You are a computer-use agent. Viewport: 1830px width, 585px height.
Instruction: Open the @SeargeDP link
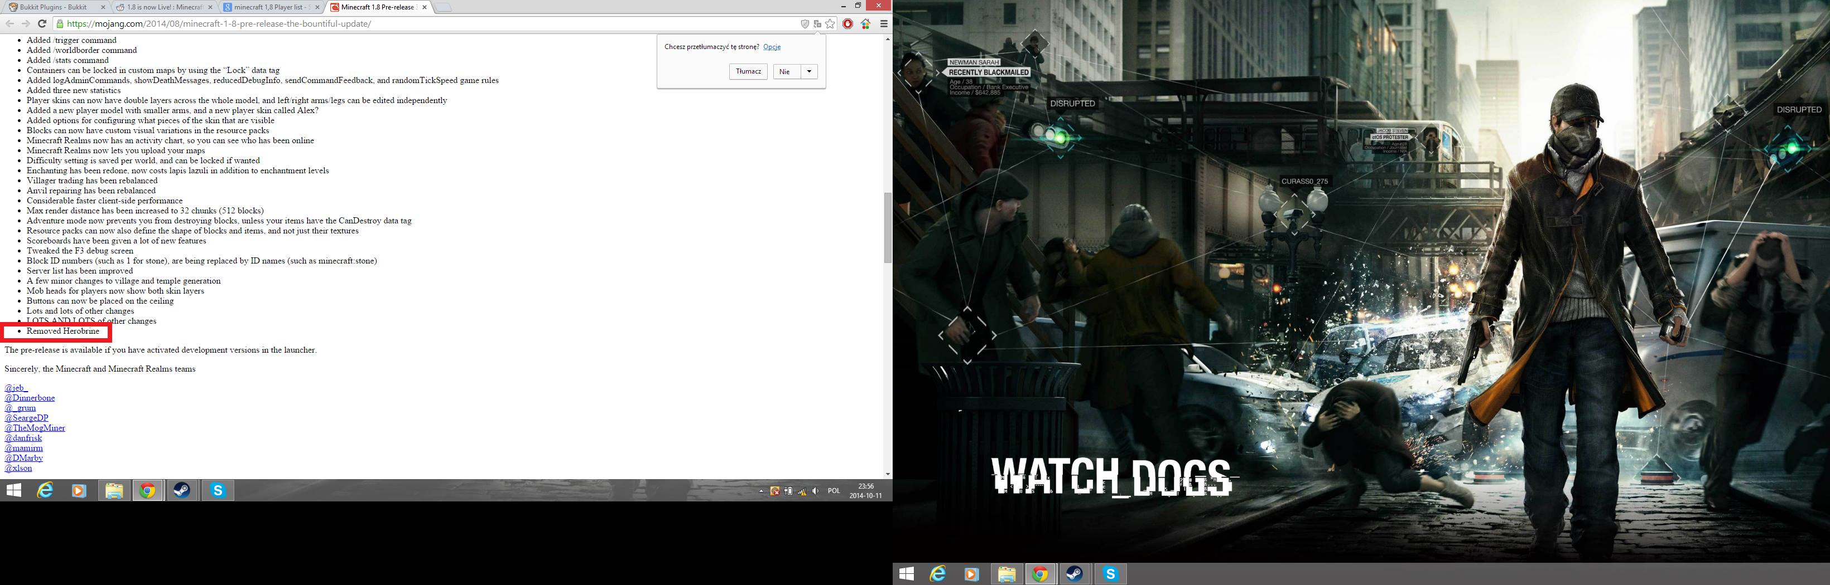26,418
